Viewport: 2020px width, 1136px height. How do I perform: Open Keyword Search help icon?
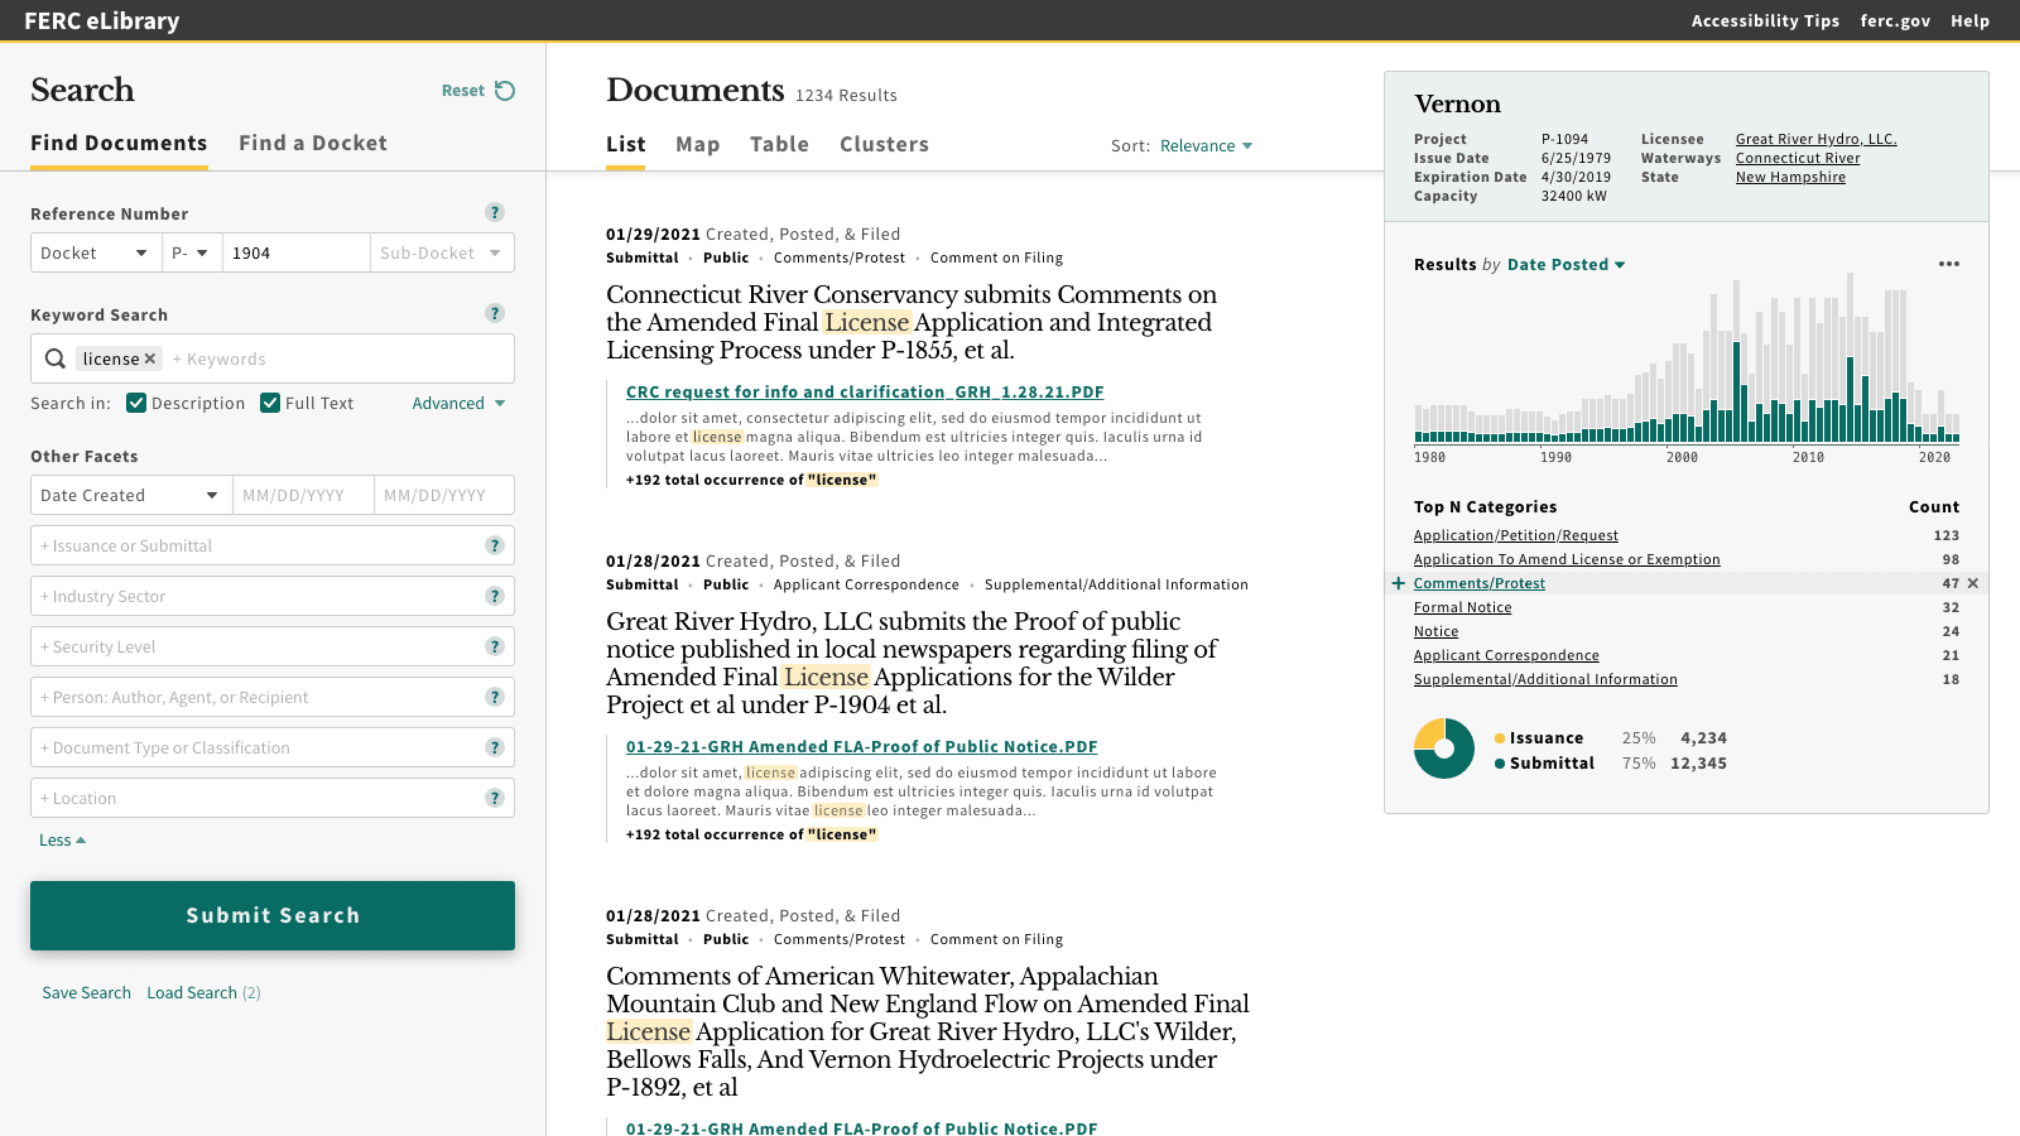494,314
